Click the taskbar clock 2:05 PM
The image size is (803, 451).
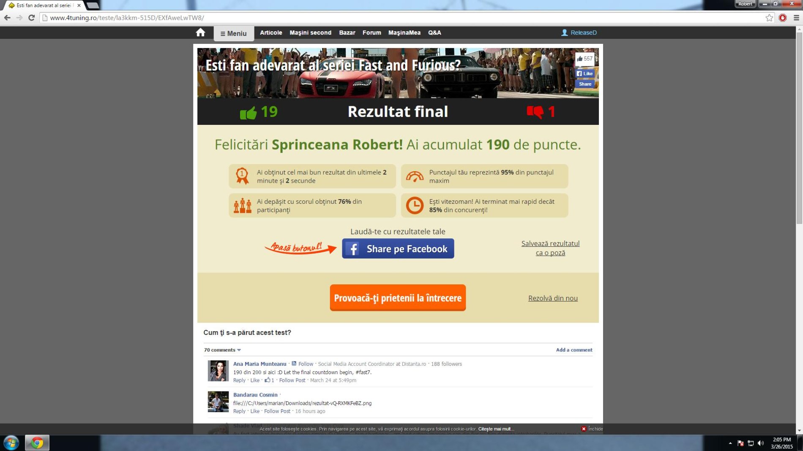click(x=781, y=443)
